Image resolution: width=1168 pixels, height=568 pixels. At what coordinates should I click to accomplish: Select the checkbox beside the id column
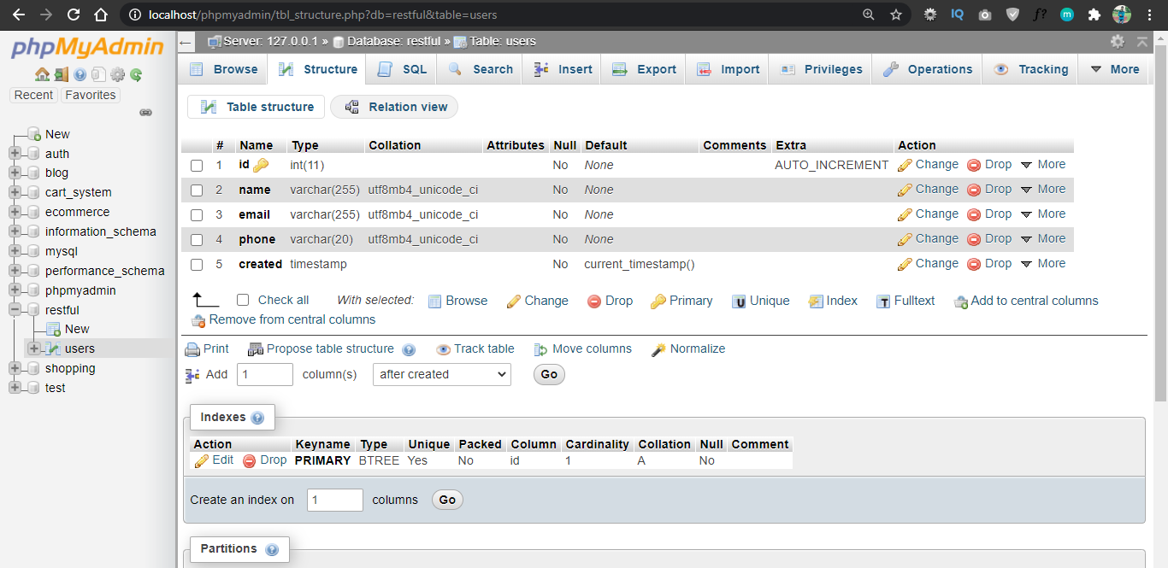(197, 165)
